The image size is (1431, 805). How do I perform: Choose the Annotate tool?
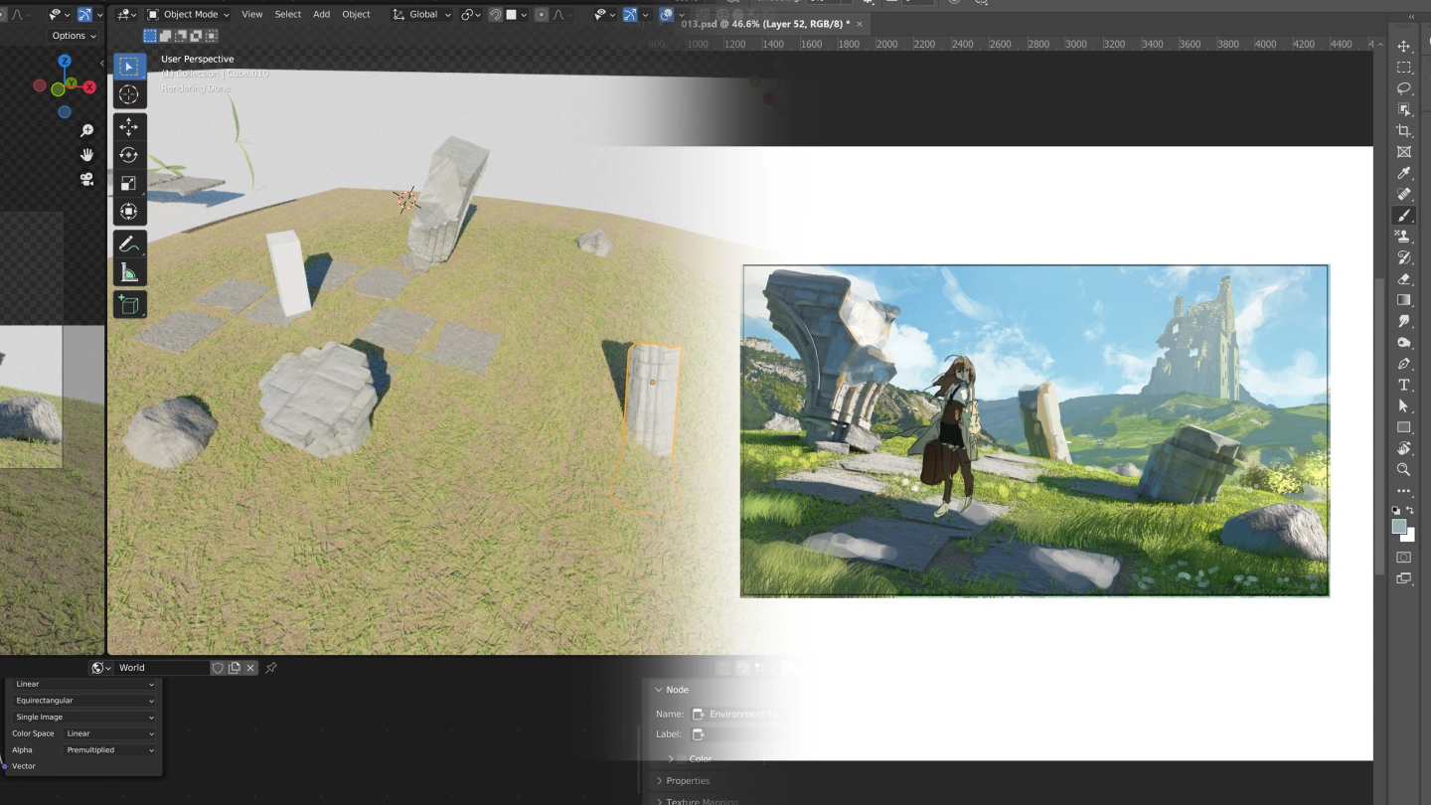pos(128,243)
